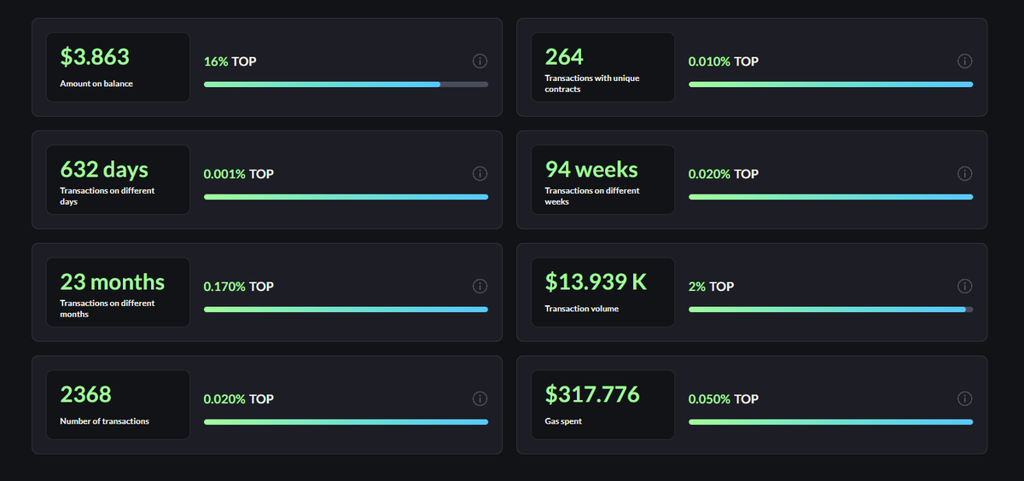1024x481 pixels.
Task: Click the 2% TOP label
Action: 711,287
